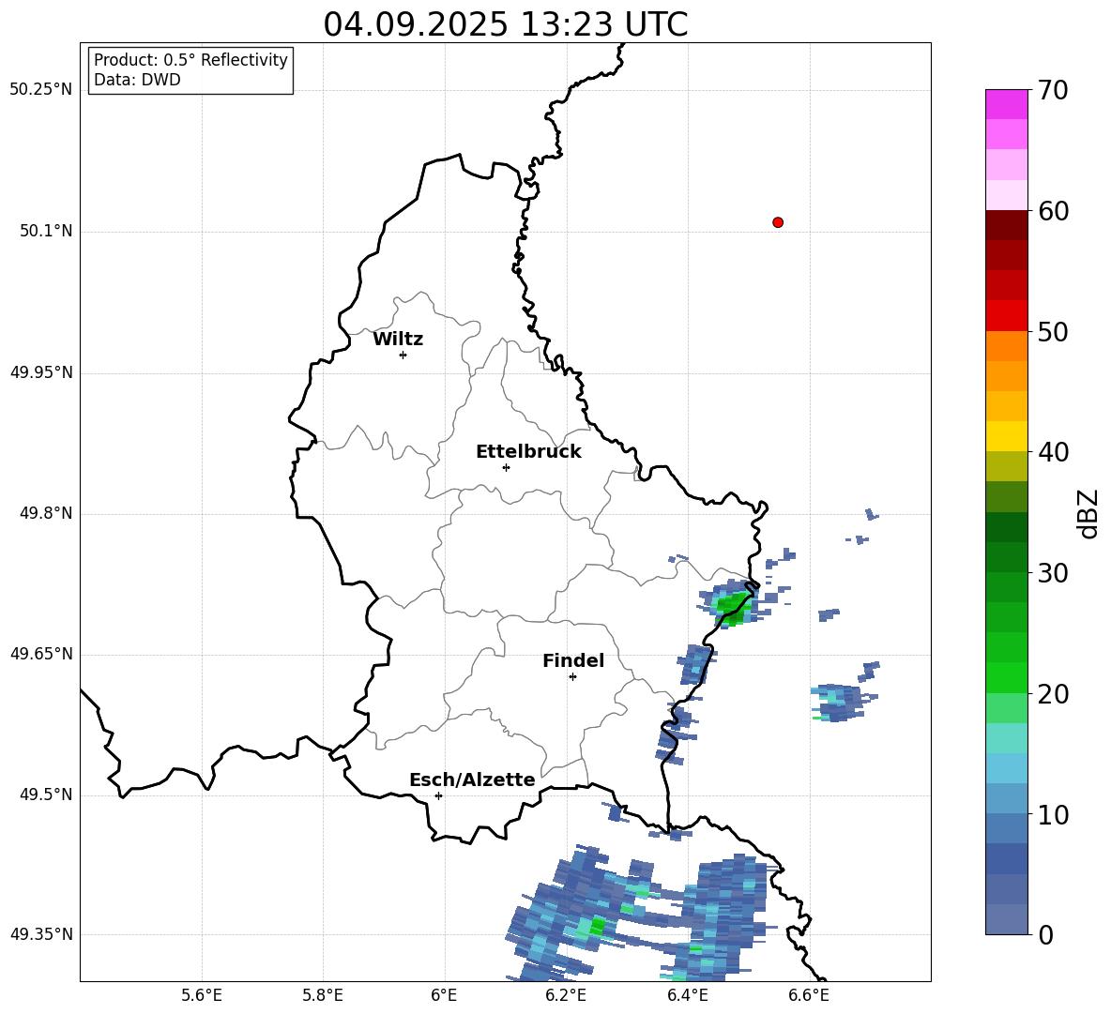Click the 70 colorbar tick label
1111x1014 pixels.
pyautogui.click(x=1053, y=91)
